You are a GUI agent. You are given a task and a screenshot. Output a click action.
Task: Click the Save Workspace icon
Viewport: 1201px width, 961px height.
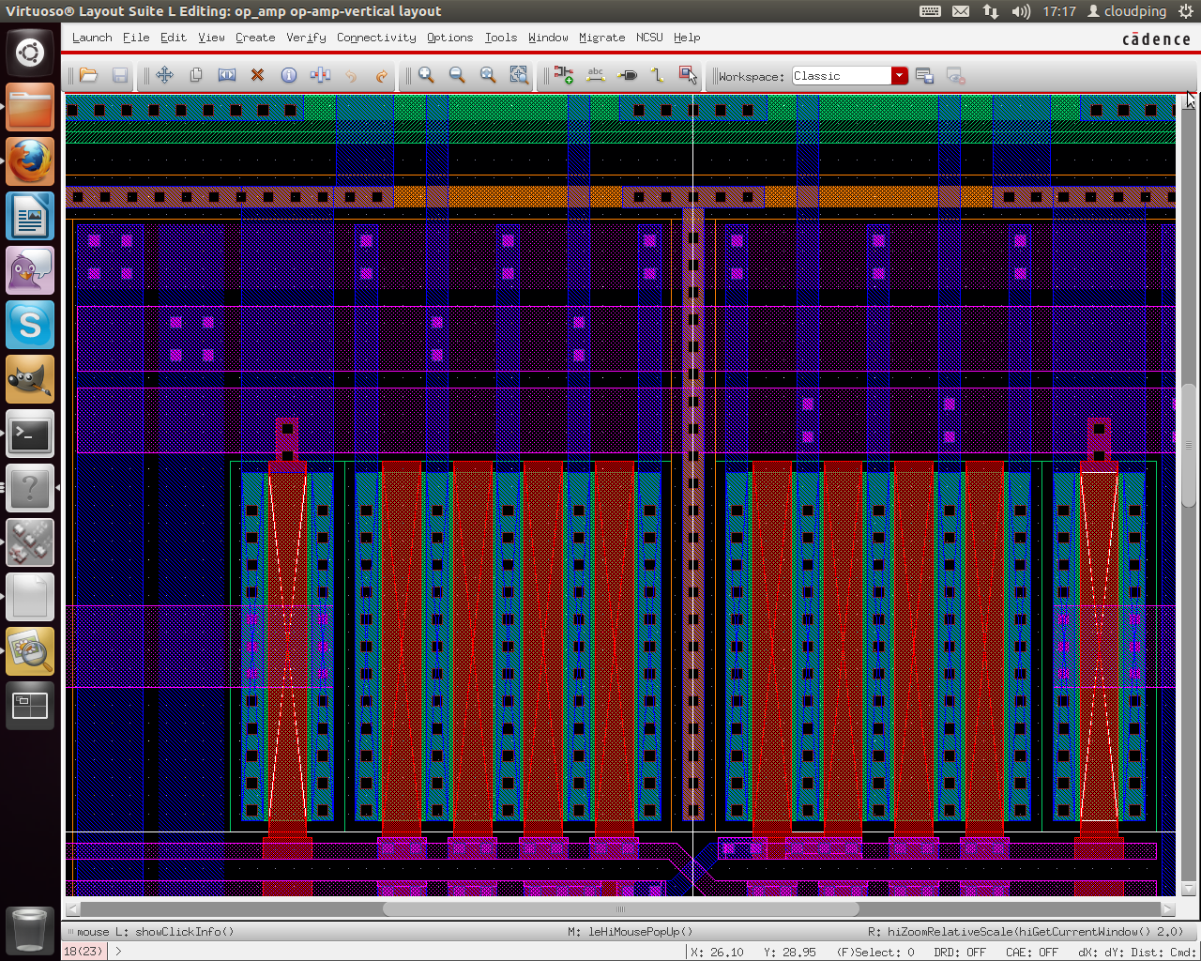924,76
